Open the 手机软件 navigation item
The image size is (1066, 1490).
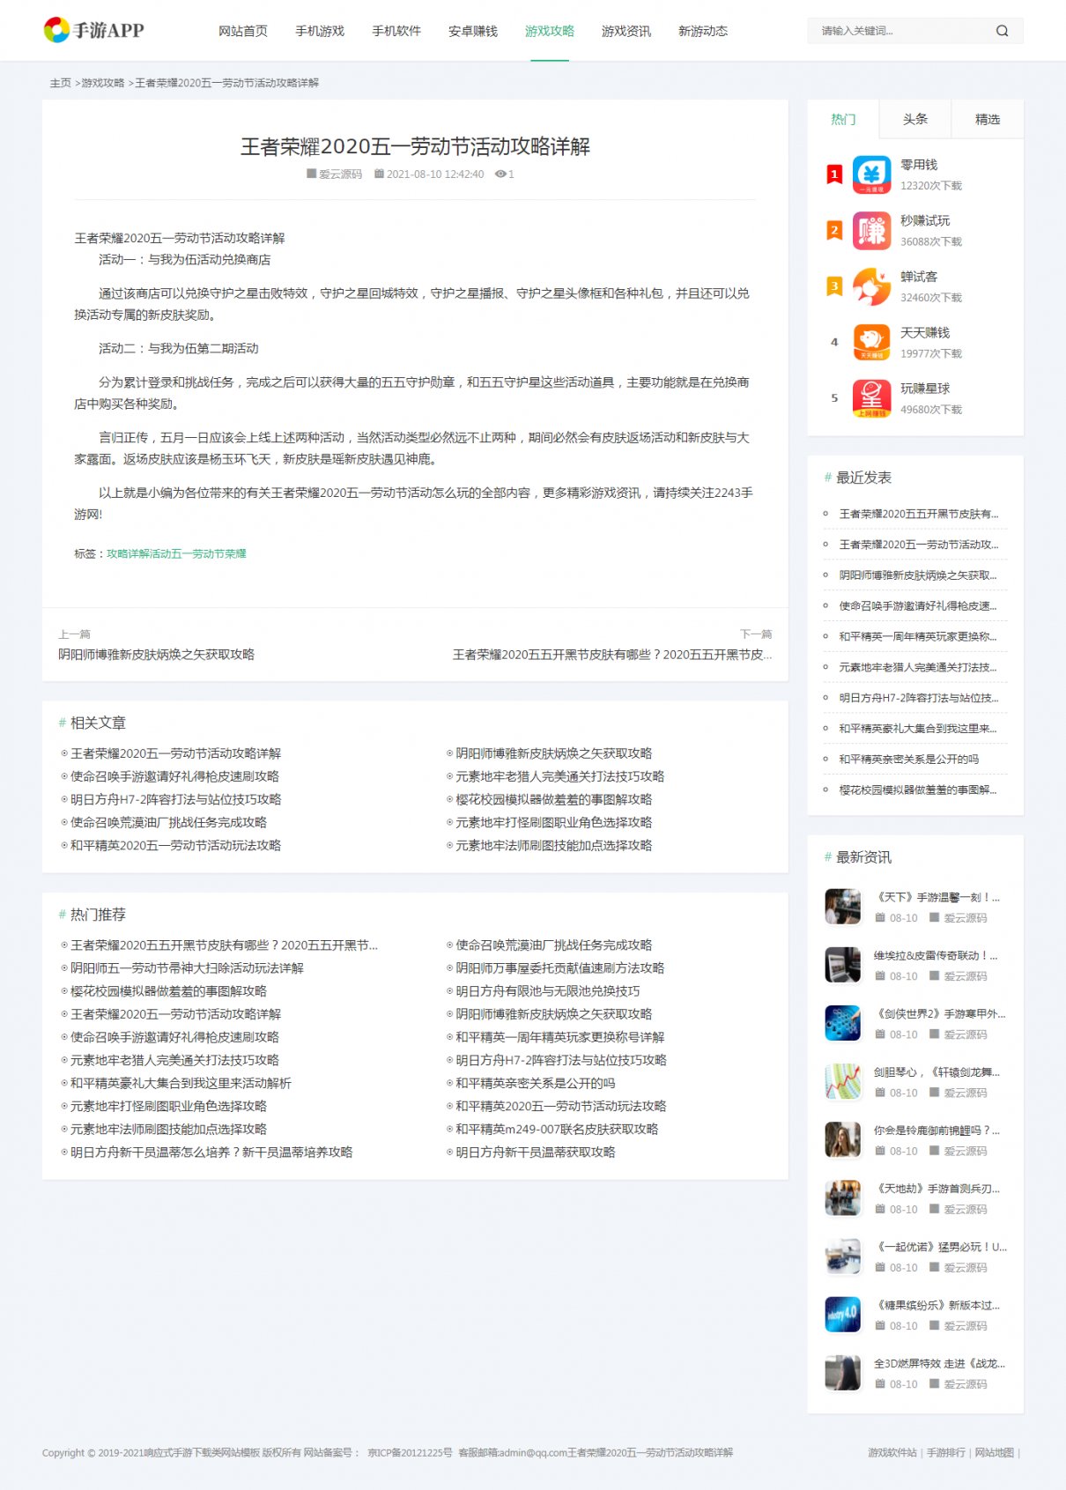(396, 31)
